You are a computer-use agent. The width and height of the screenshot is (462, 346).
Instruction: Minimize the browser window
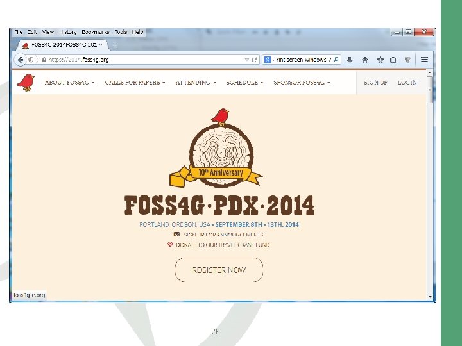[397, 32]
